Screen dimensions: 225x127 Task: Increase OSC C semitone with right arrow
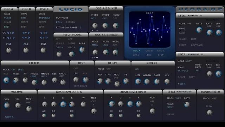coord(46,38)
